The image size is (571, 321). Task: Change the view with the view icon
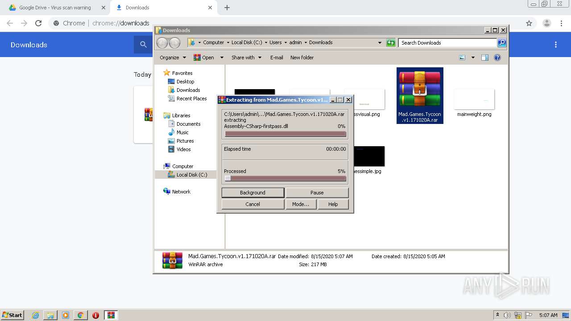462,58
